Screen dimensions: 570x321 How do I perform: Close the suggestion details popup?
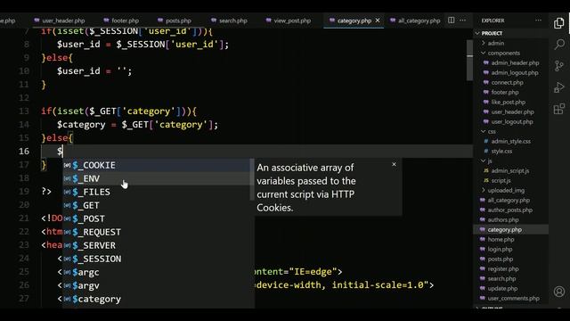click(x=394, y=164)
